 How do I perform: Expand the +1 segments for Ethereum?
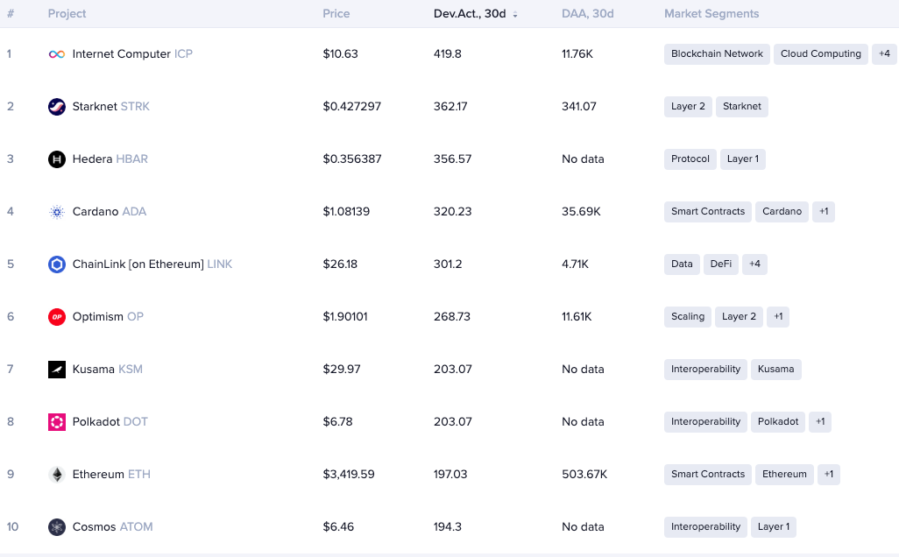click(x=829, y=475)
